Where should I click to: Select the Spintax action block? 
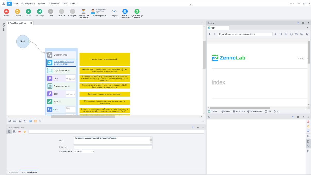[x=61, y=102]
